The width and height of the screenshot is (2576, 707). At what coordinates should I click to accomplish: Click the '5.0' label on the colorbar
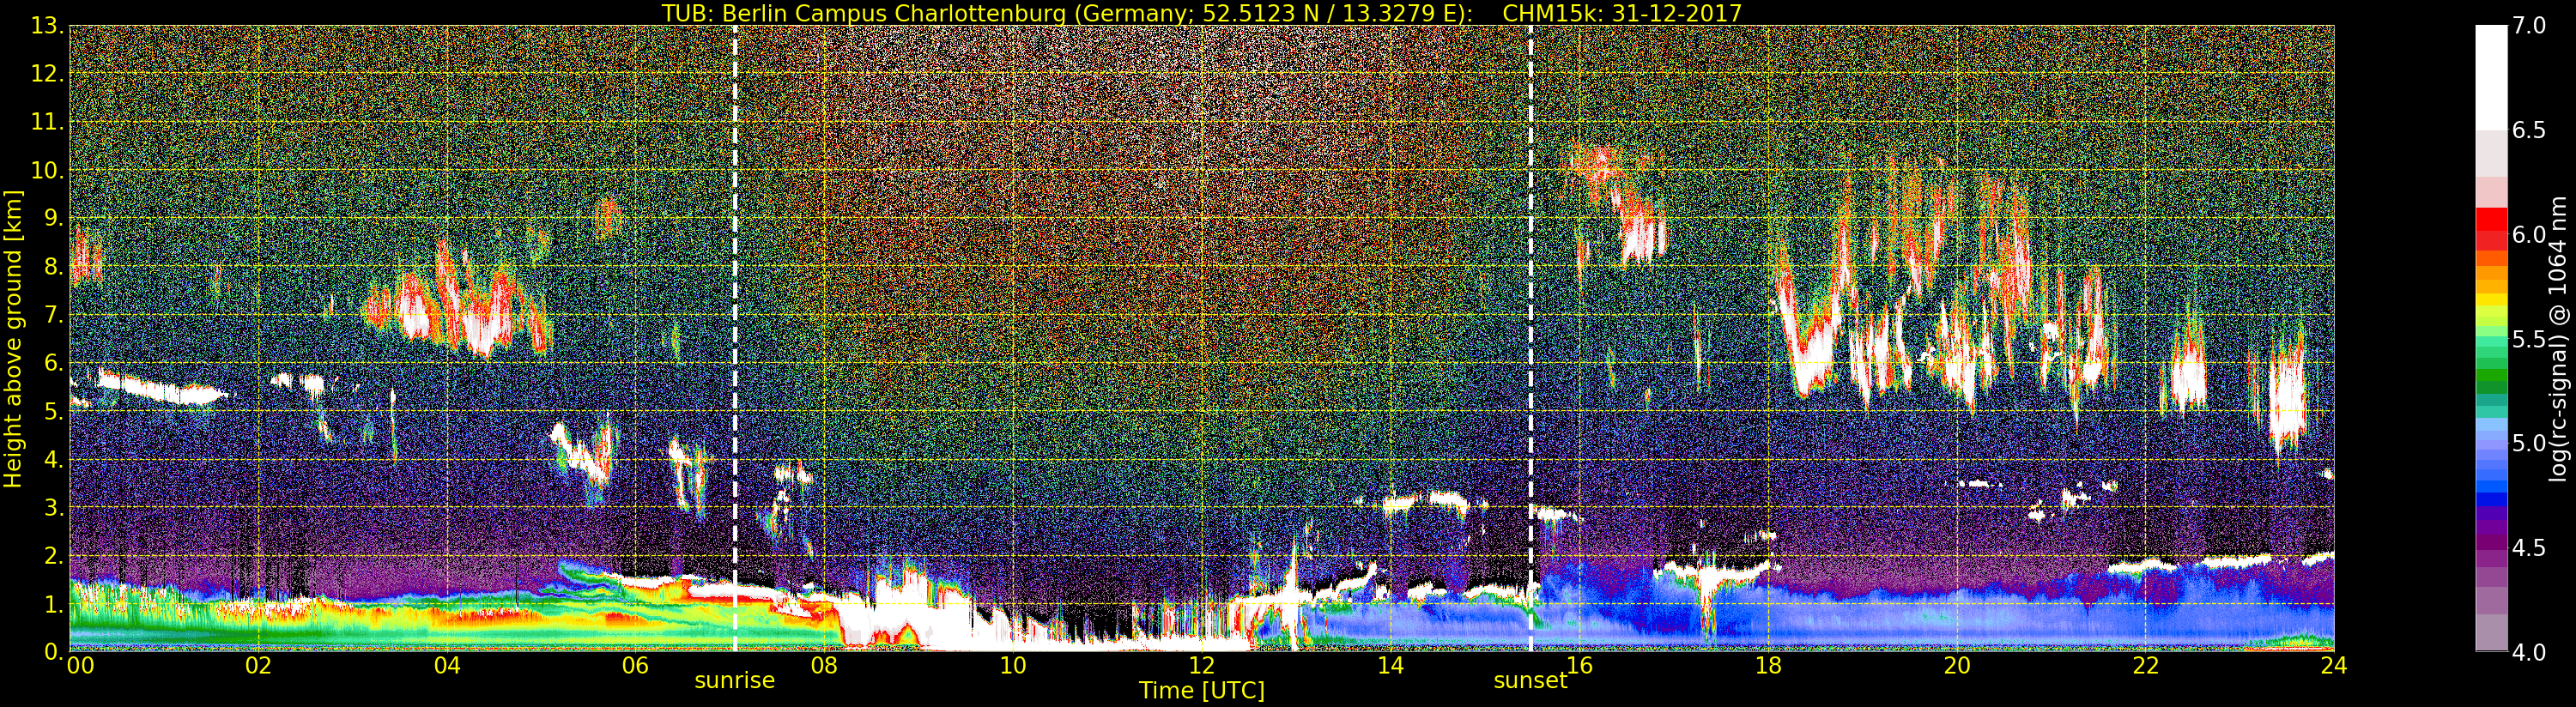coord(2530,443)
